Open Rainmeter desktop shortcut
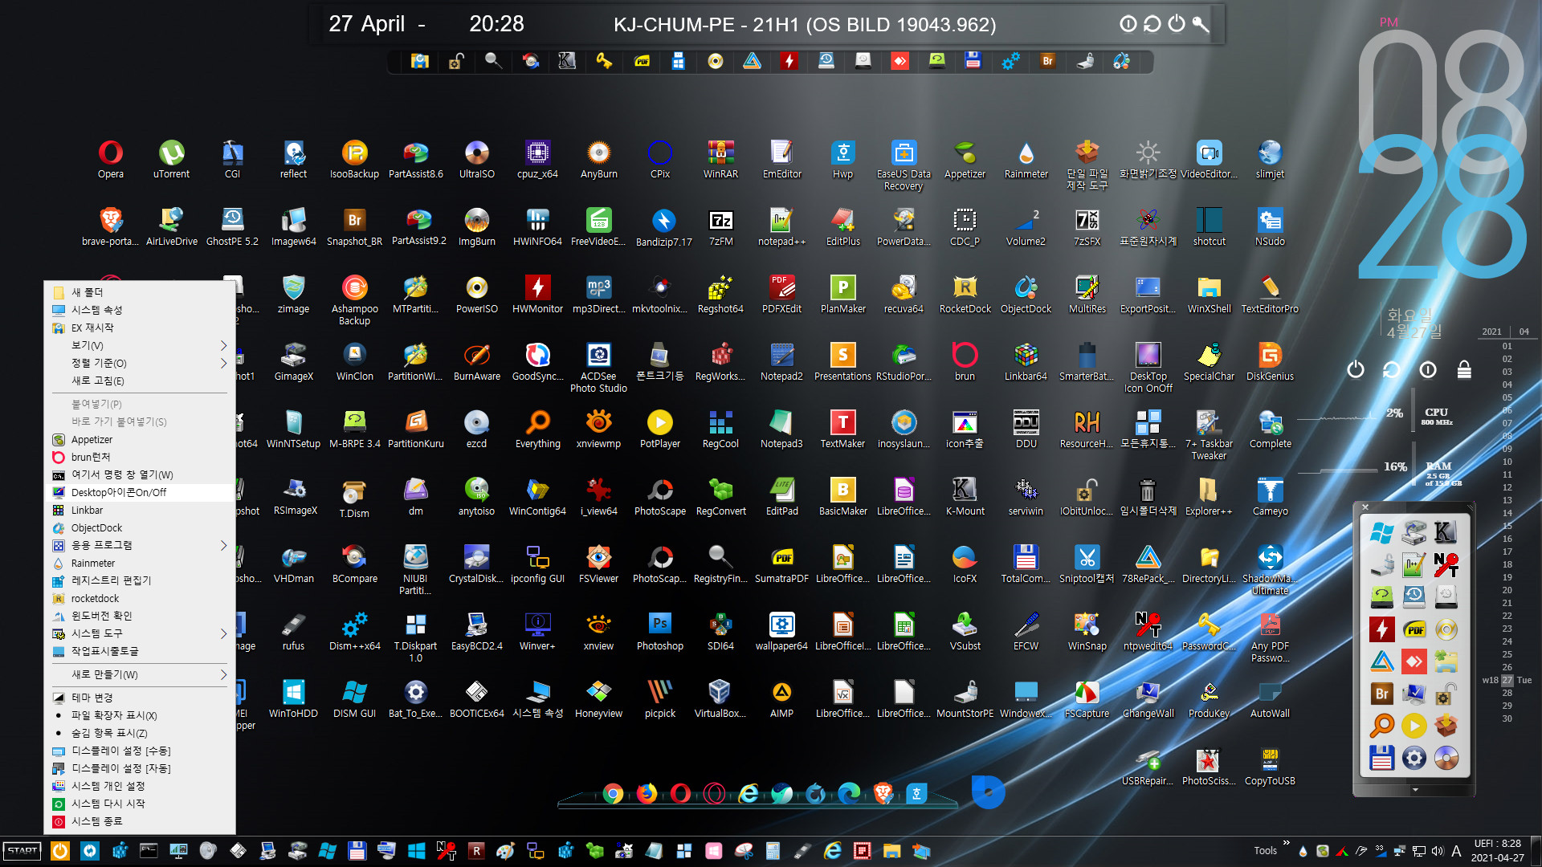The image size is (1542, 867). pos(1026,159)
